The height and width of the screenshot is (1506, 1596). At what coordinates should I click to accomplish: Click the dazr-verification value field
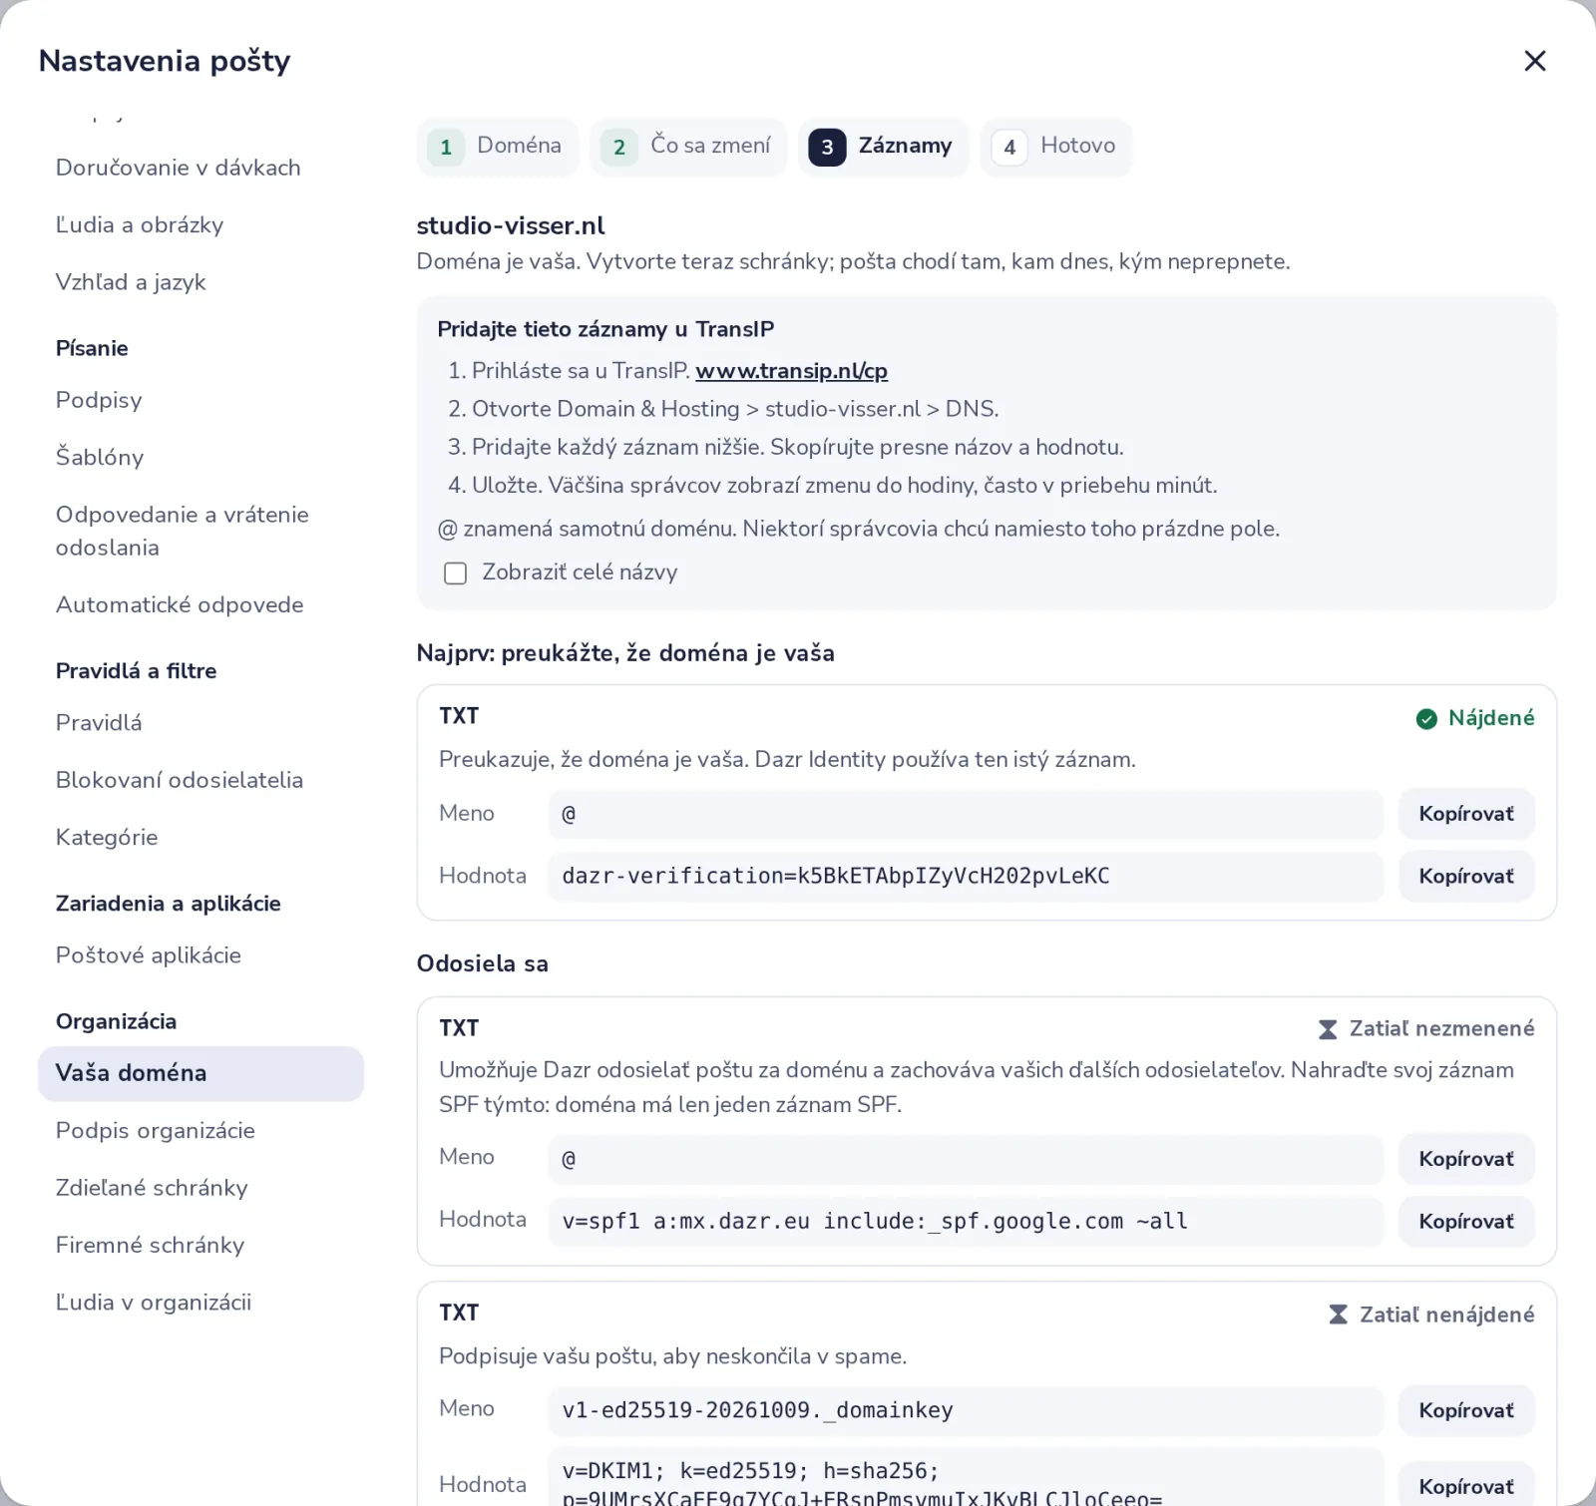pos(966,877)
